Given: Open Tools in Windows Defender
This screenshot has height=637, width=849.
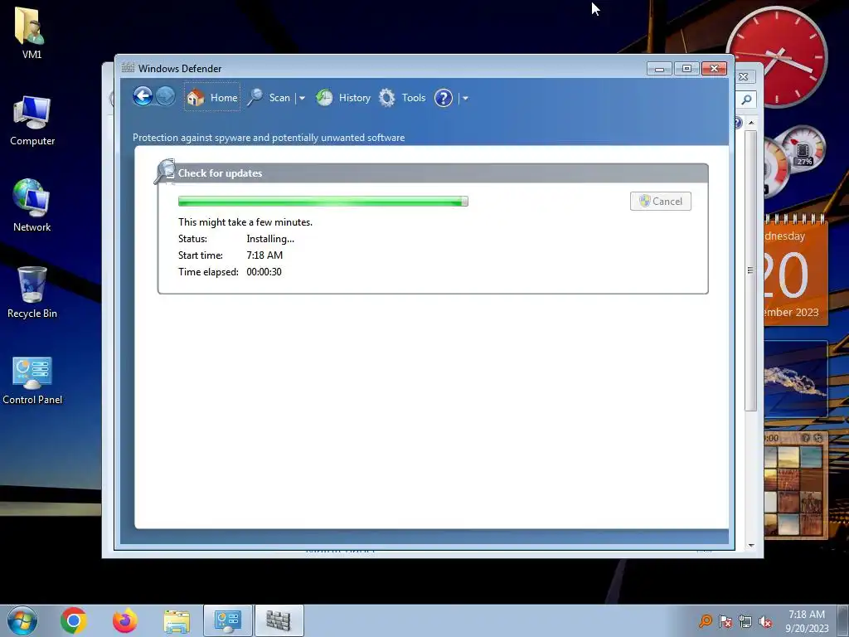Looking at the screenshot, I should tap(402, 98).
